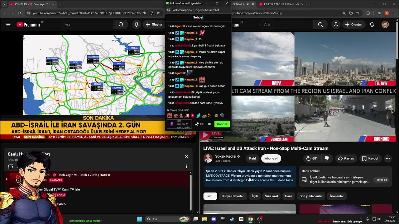Screen dimensions: 399x224
Task: Open Discord from Windows taskbar
Action: [214, 219]
